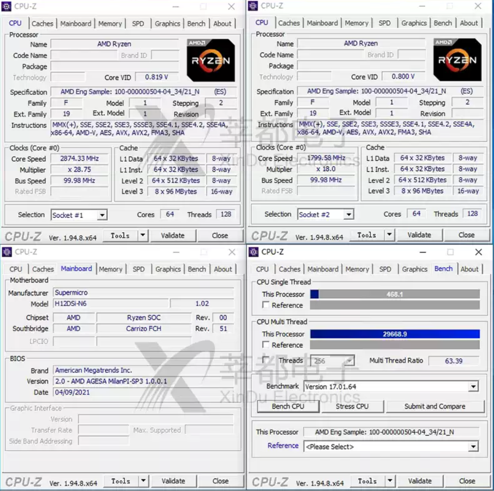Image resolution: width=494 pixels, height=491 pixels.
Task: Click the CPU-Z app icon in Bench window title
Action: pyautogui.click(x=254, y=252)
